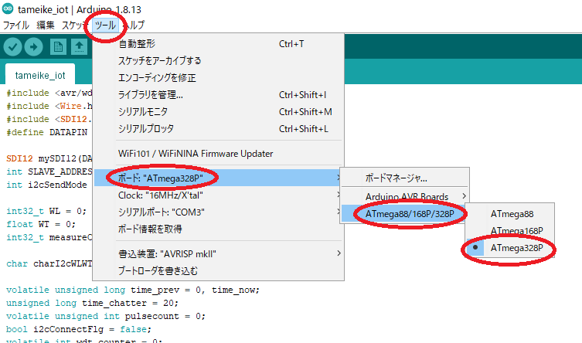This screenshot has width=582, height=343.
Task: Open the 編集 menu
Action: click(46, 25)
